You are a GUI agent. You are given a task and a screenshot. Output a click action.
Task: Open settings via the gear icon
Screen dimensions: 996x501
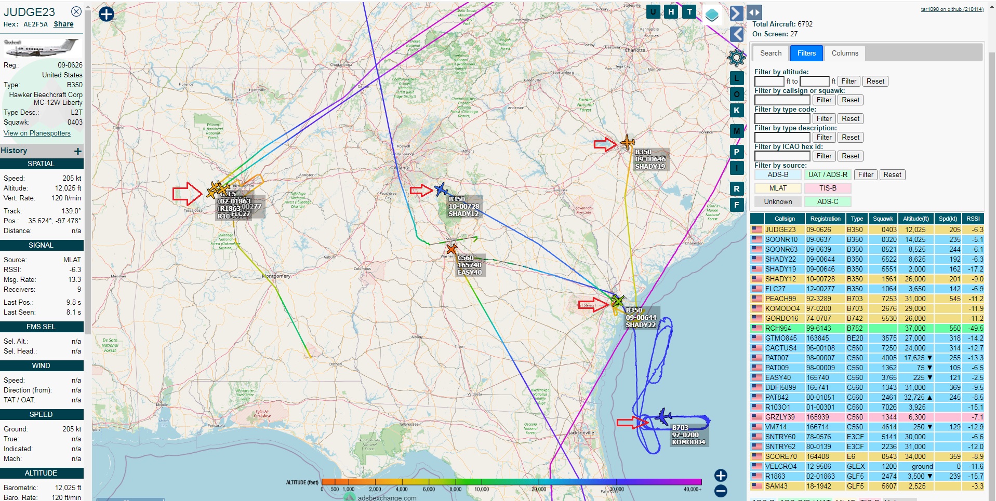point(736,58)
